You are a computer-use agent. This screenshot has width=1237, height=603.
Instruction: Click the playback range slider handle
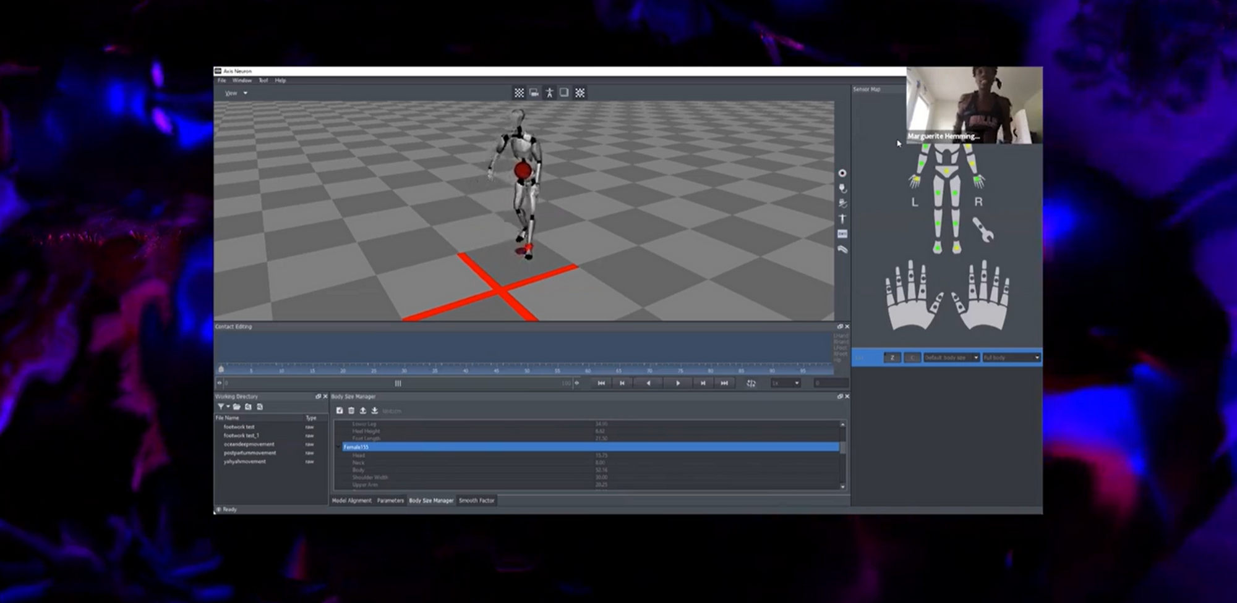point(398,383)
